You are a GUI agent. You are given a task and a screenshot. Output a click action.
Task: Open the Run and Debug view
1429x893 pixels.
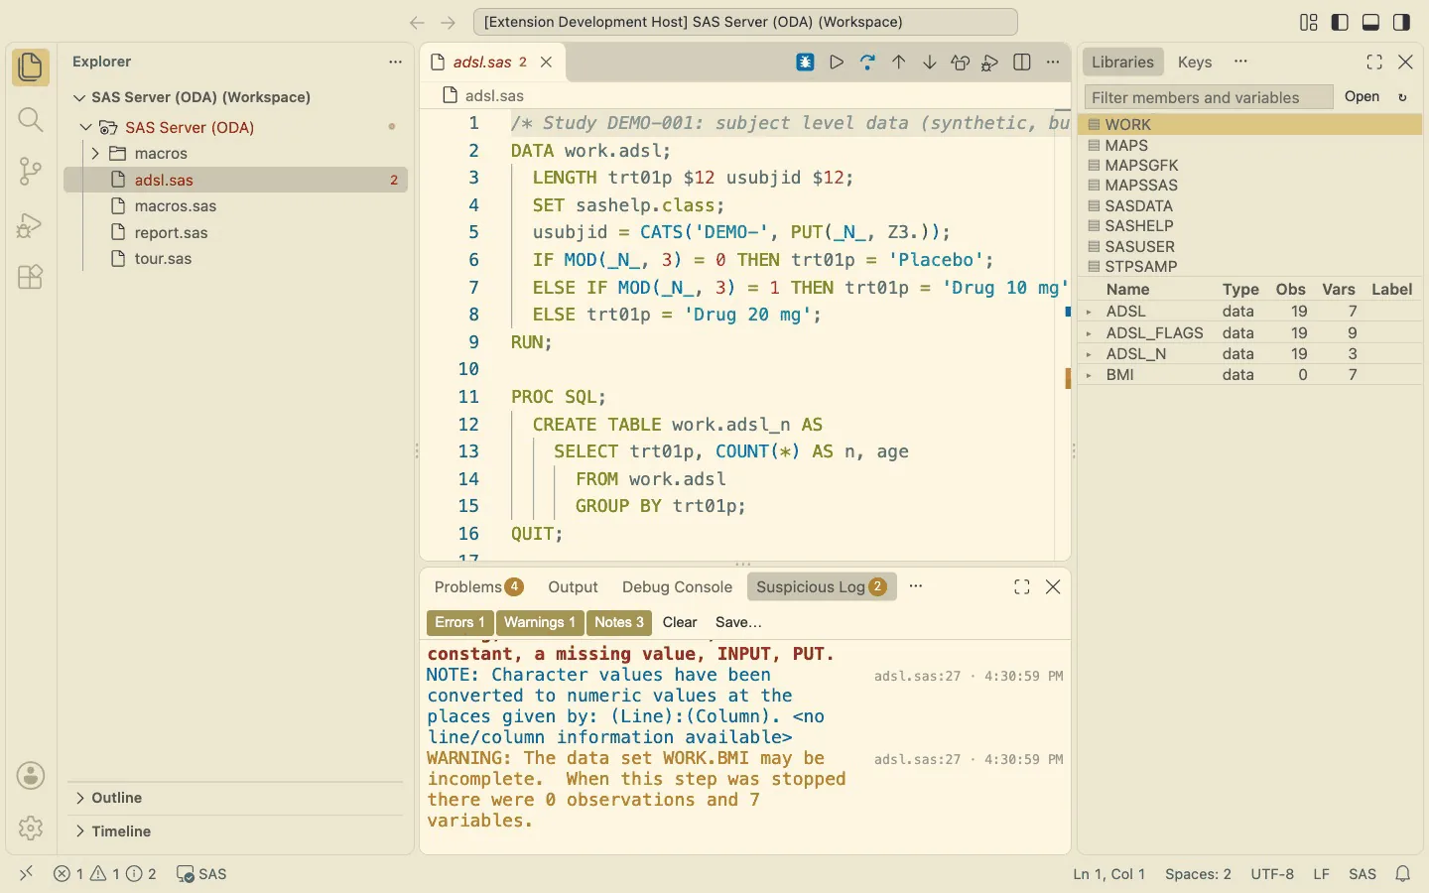[31, 225]
